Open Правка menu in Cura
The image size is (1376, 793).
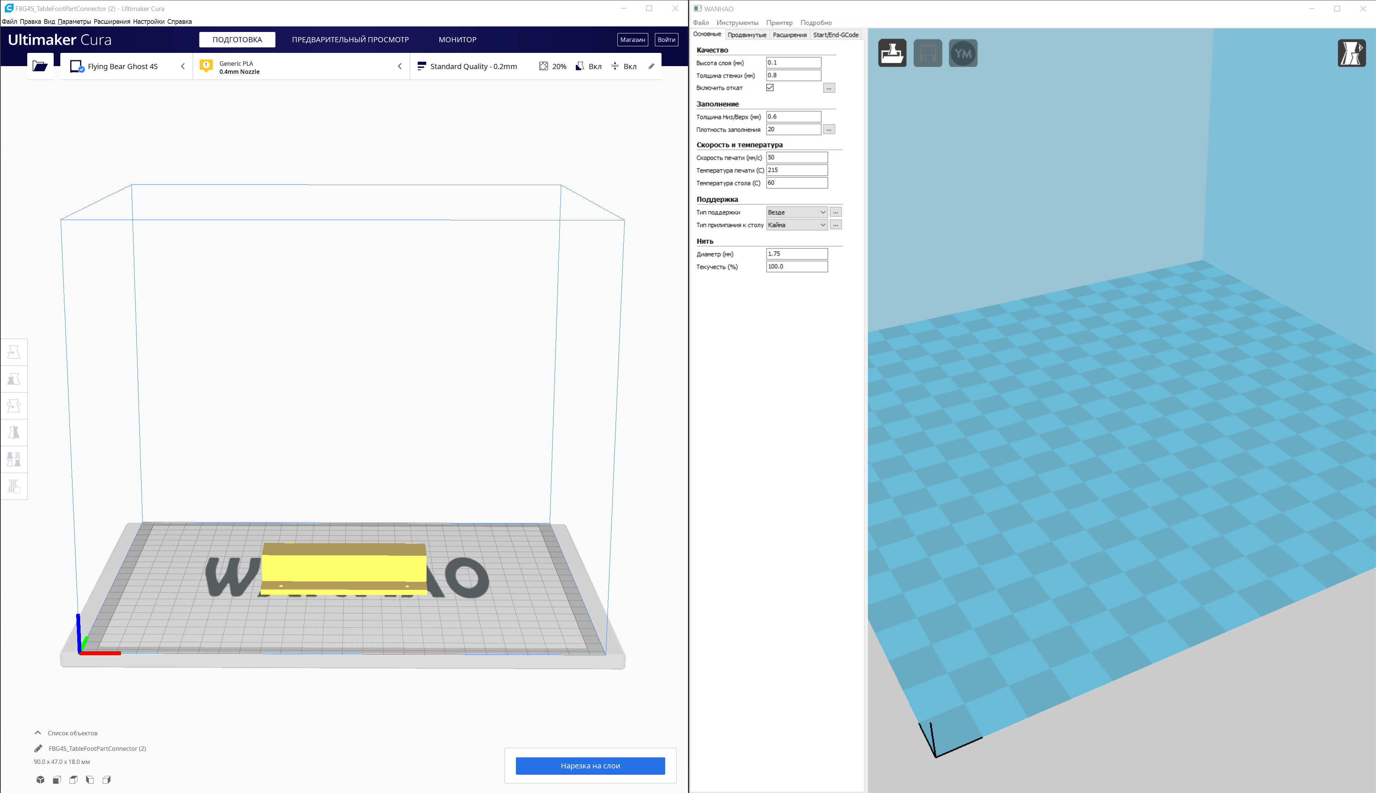(x=30, y=22)
